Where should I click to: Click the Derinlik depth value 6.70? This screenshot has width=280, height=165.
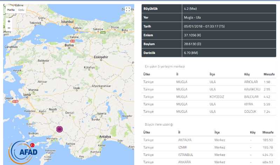191,53
